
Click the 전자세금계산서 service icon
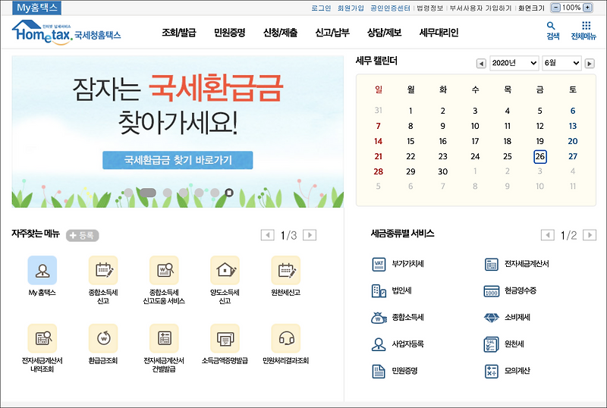pos(491,264)
